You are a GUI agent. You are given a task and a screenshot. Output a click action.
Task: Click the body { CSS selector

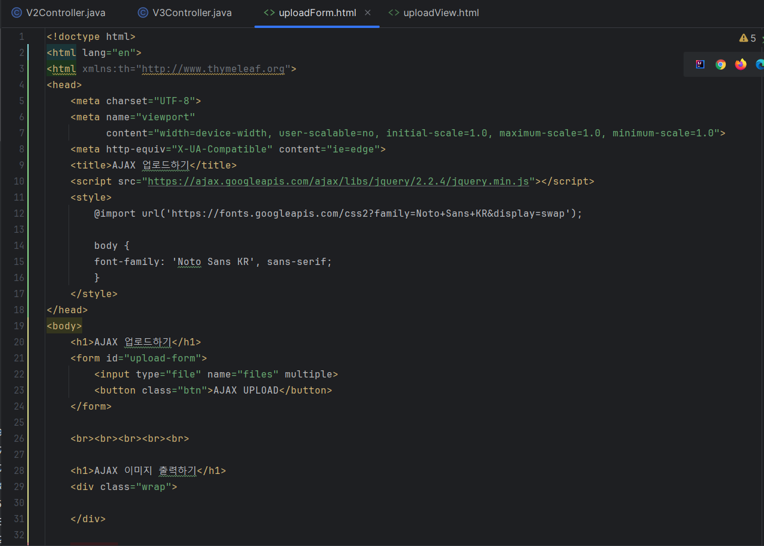(x=112, y=246)
